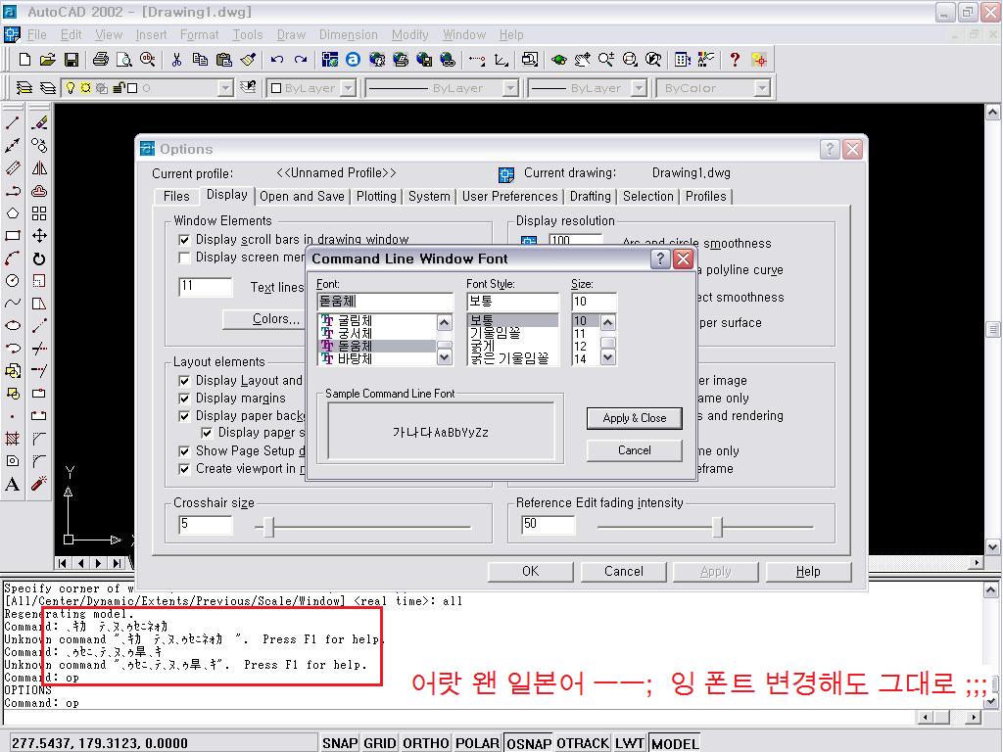Viewport: 1003px width, 752px height.
Task: Click Apply & Close button
Action: click(634, 418)
